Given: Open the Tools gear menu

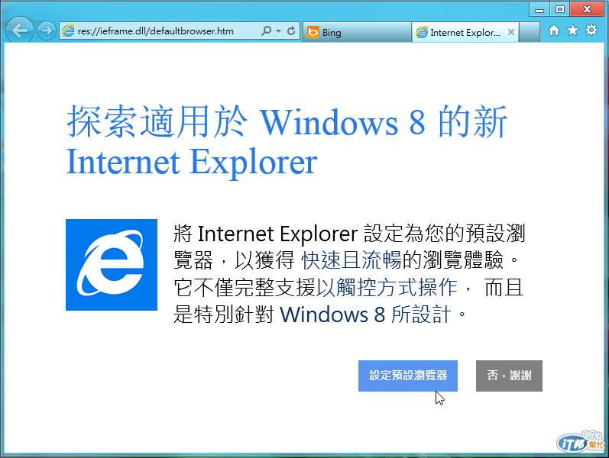Looking at the screenshot, I should [x=591, y=30].
